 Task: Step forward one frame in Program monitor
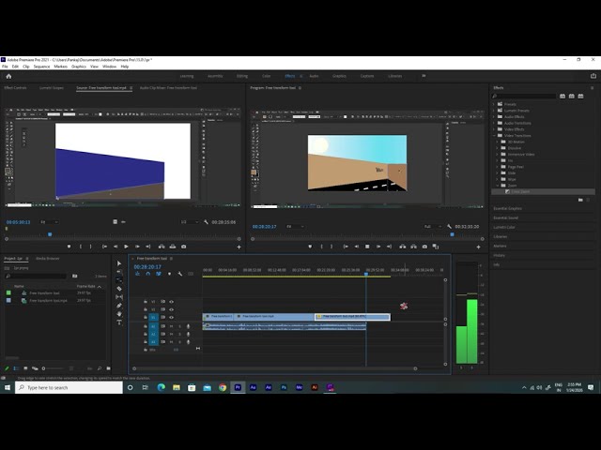click(x=378, y=247)
